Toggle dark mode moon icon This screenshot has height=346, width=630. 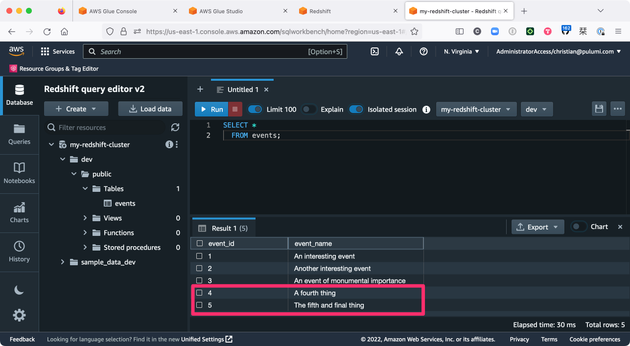pos(19,290)
